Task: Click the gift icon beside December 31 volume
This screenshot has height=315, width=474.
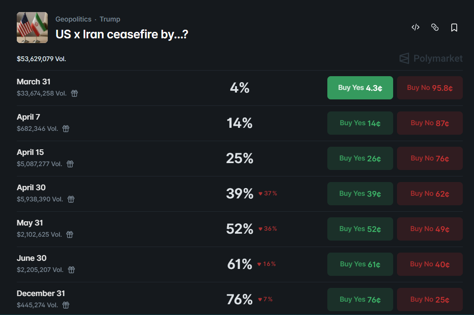Action: pyautogui.click(x=65, y=305)
